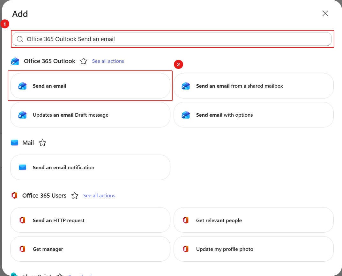Click the Office 365 Outlook heading text
Screen dimensions: 342x276
pyautogui.click(x=49, y=61)
